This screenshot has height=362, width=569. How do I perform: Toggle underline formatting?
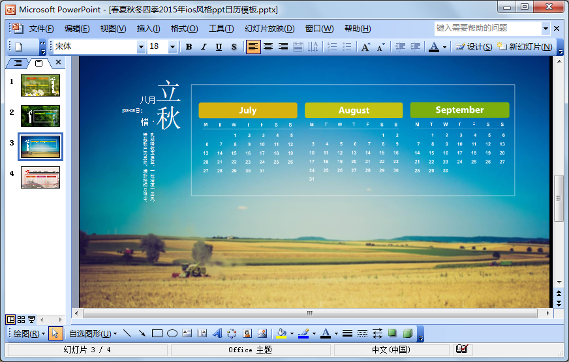click(219, 47)
